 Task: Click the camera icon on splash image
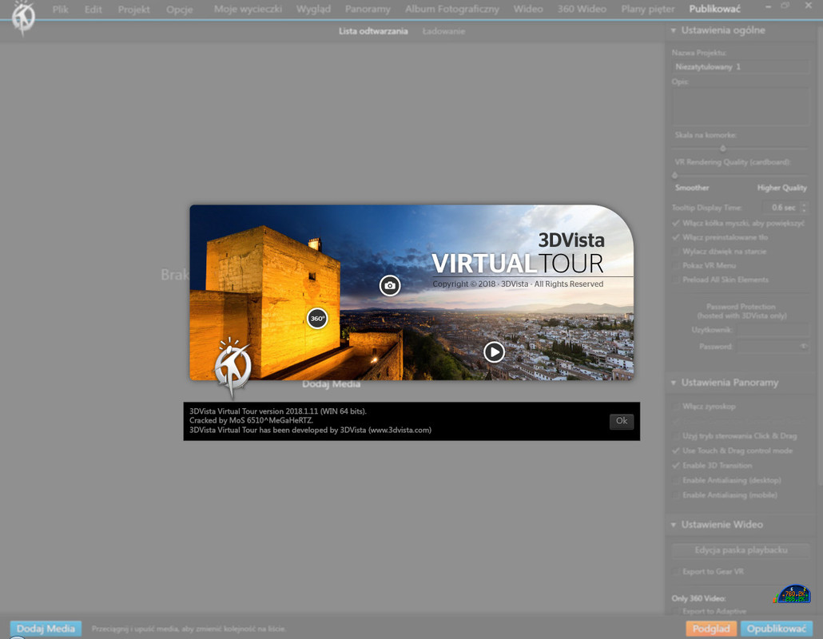[x=390, y=285]
